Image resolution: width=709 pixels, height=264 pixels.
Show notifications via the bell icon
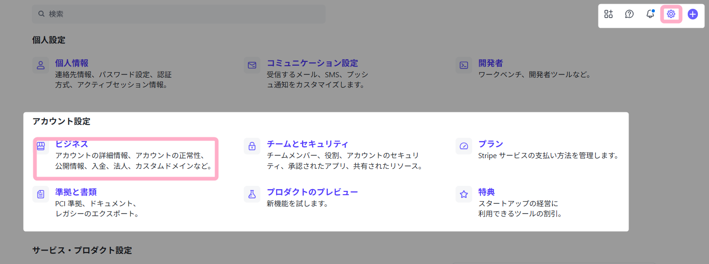[650, 14]
